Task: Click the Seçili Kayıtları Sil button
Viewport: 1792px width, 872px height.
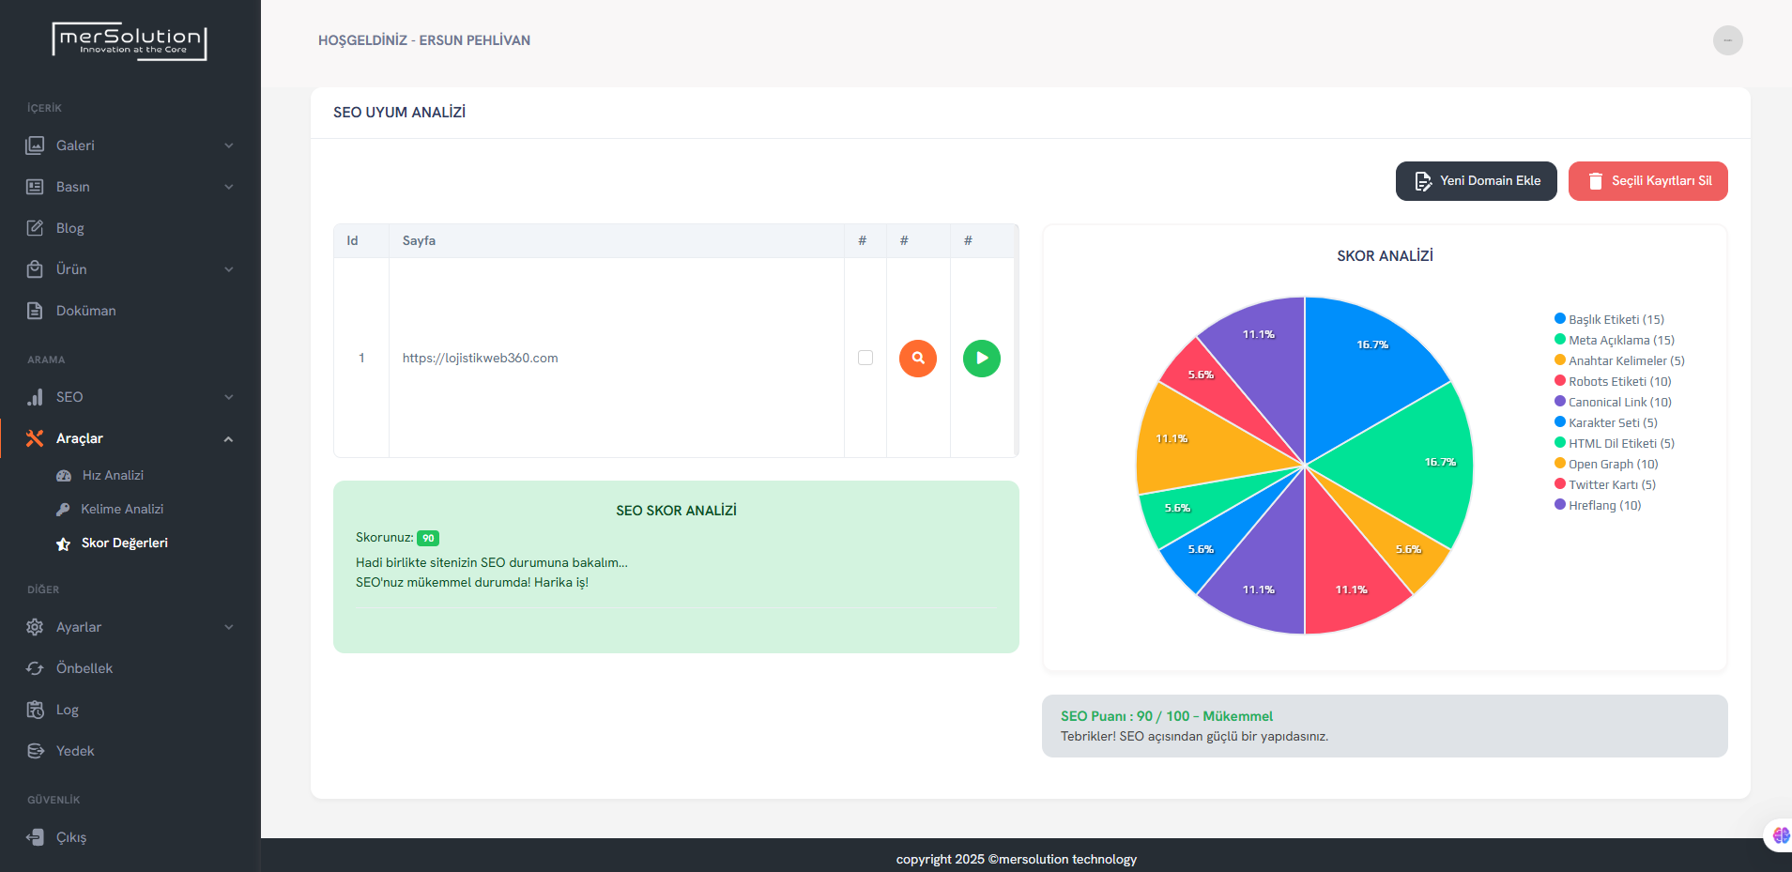Action: pos(1647,181)
